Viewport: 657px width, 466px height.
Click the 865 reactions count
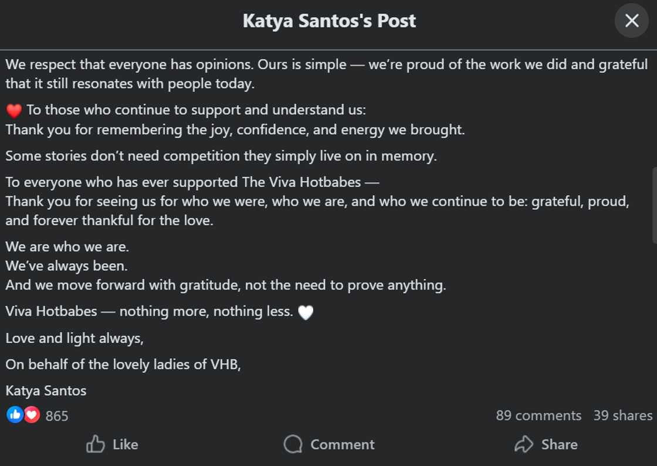[57, 416]
